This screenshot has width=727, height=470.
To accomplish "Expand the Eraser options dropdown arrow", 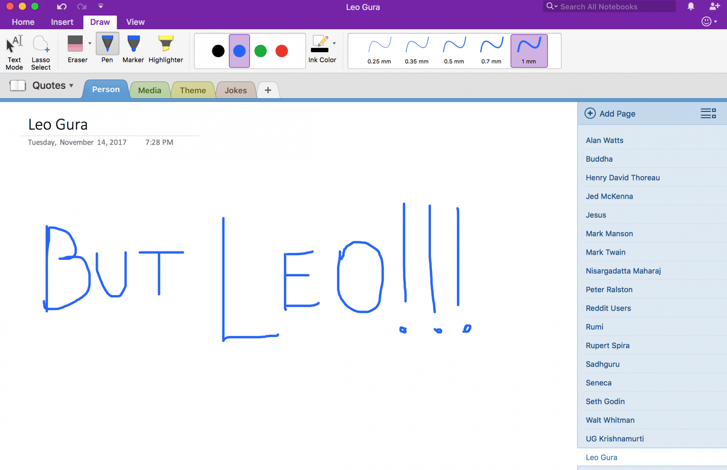I will tap(90, 44).
